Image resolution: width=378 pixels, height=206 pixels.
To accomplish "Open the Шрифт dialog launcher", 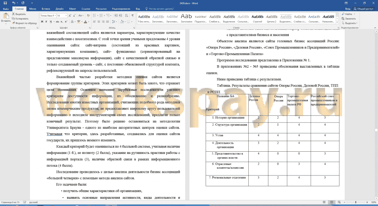I will point(90,28).
